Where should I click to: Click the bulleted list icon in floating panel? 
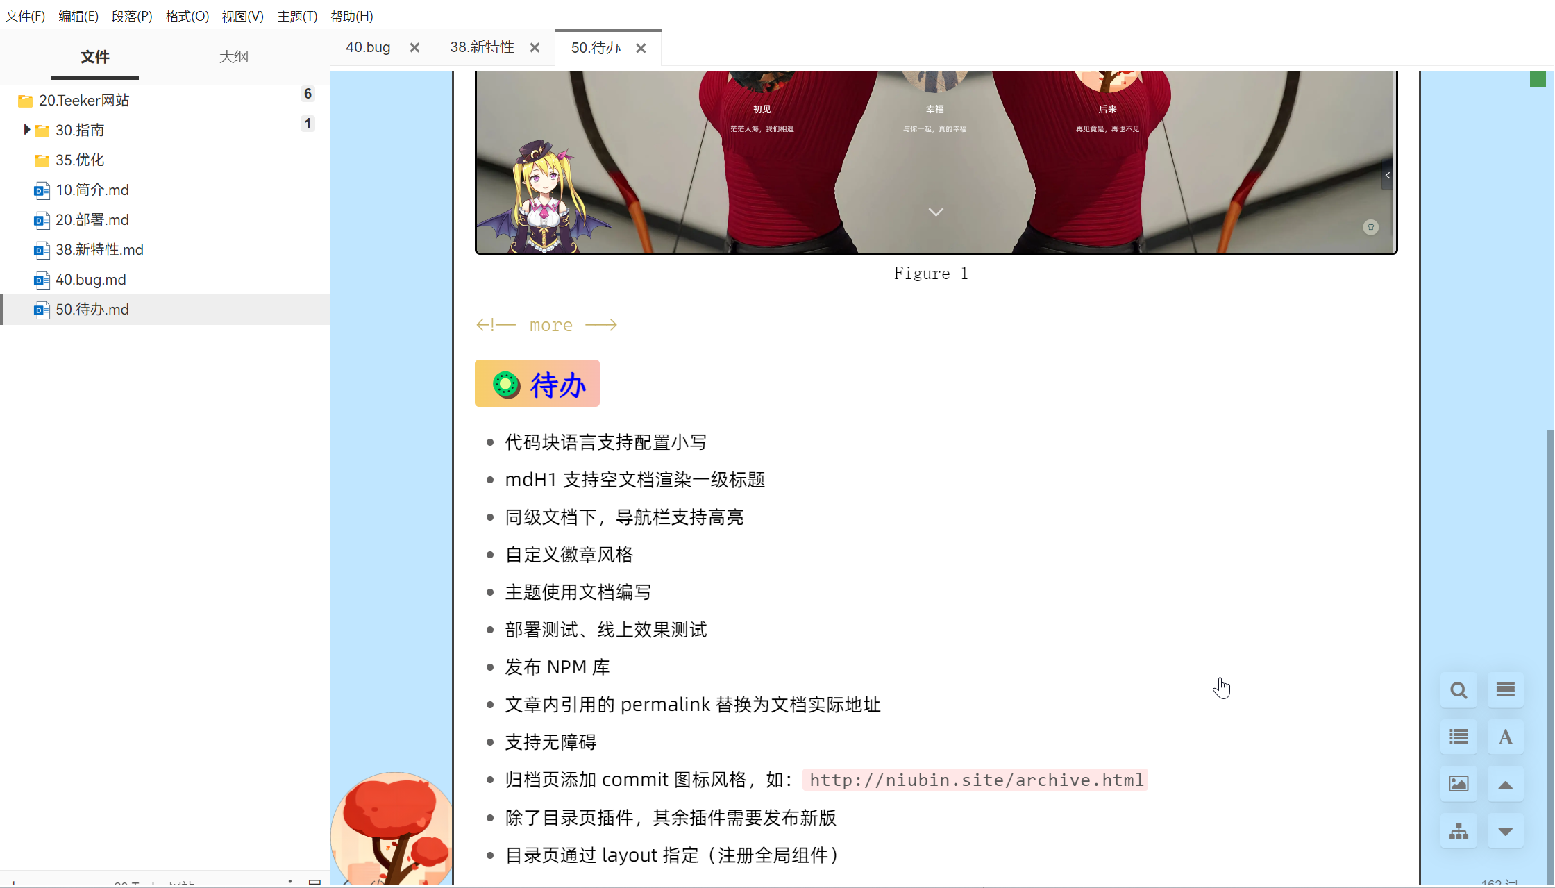coord(1459,737)
